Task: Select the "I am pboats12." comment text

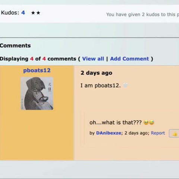Action: point(101,85)
